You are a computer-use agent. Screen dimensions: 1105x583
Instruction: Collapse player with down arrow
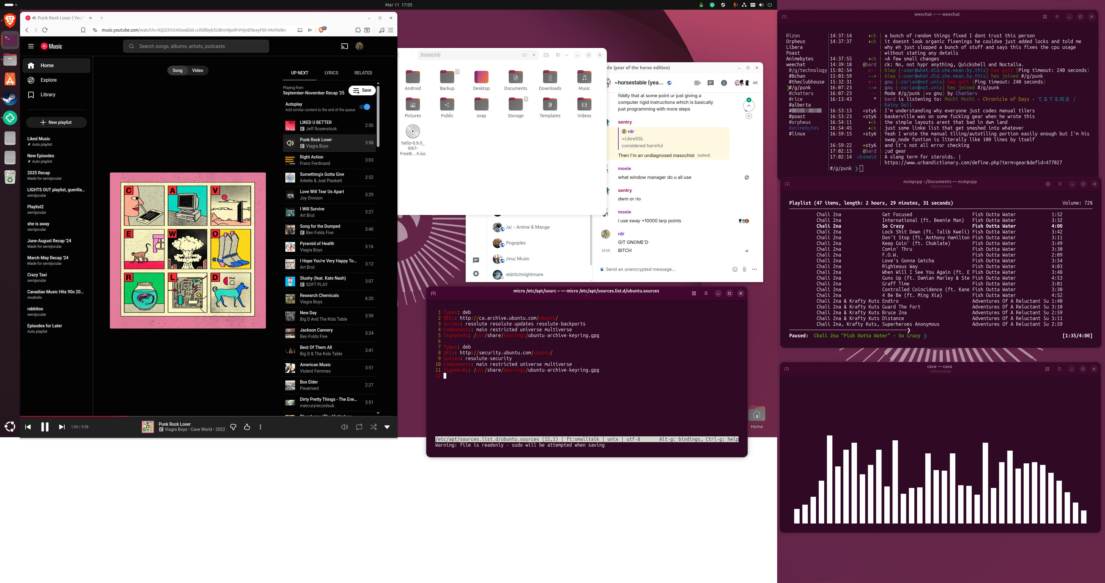click(x=387, y=427)
